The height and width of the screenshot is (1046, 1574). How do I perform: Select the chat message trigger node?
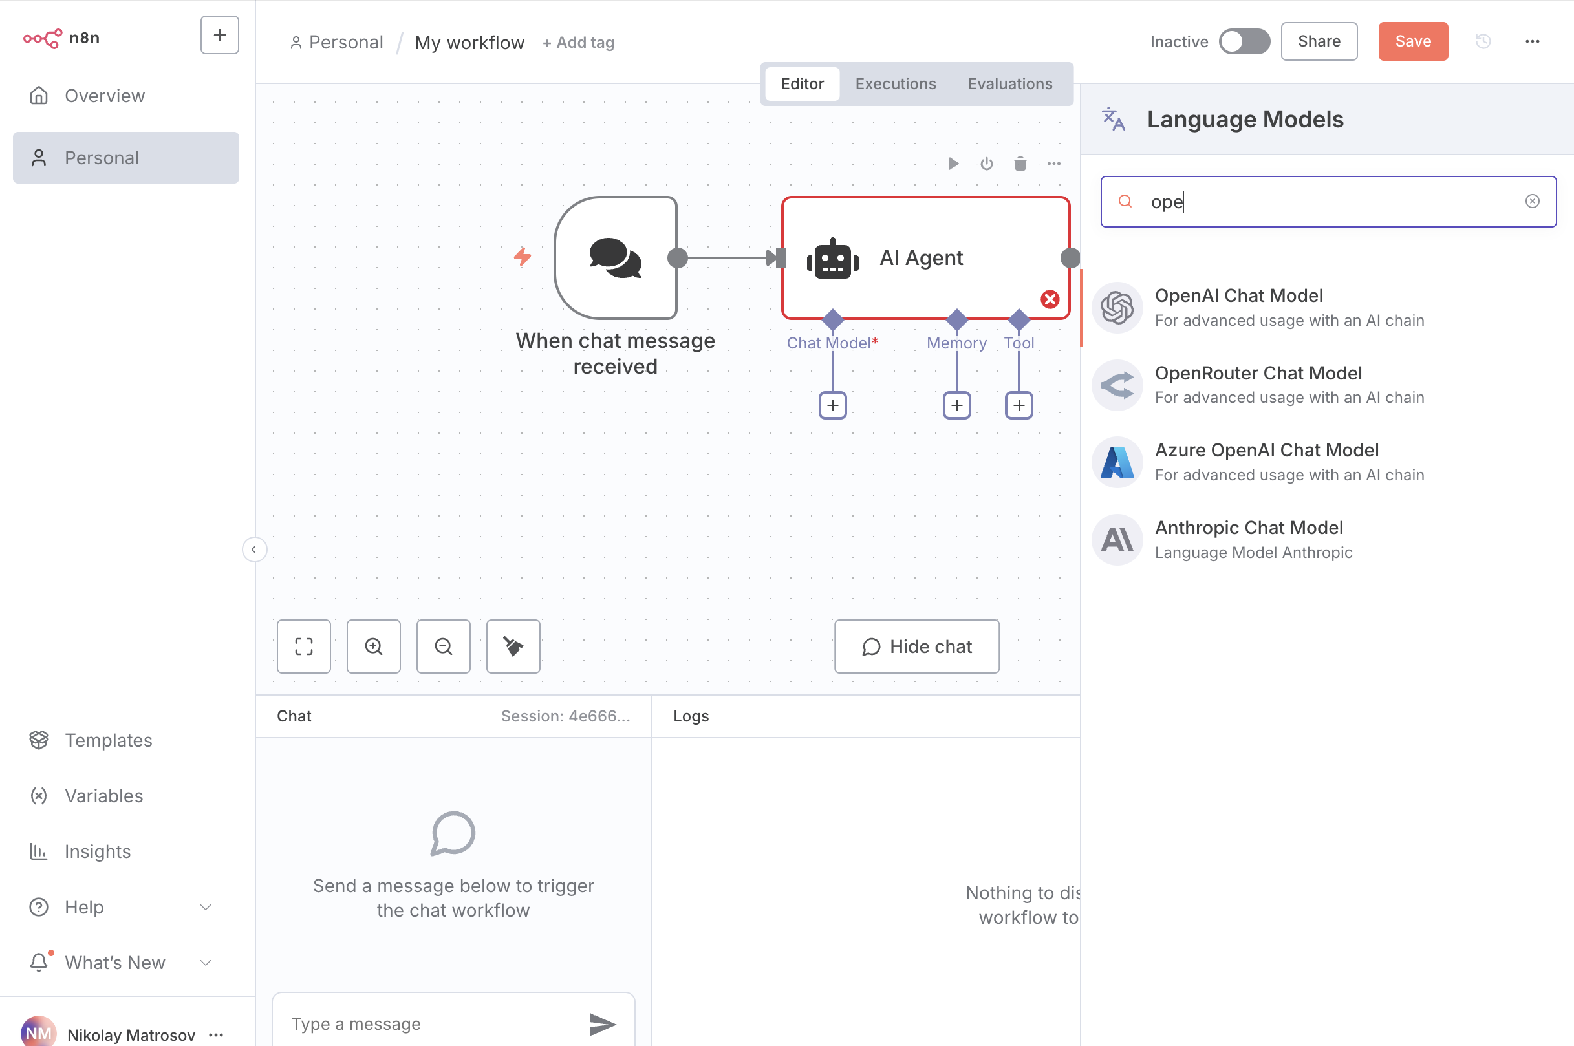615,257
